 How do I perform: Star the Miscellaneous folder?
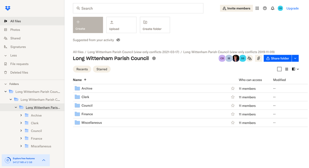pyautogui.click(x=233, y=123)
